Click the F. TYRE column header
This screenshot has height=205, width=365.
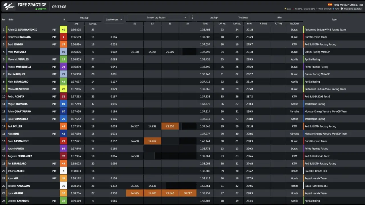click(x=263, y=24)
